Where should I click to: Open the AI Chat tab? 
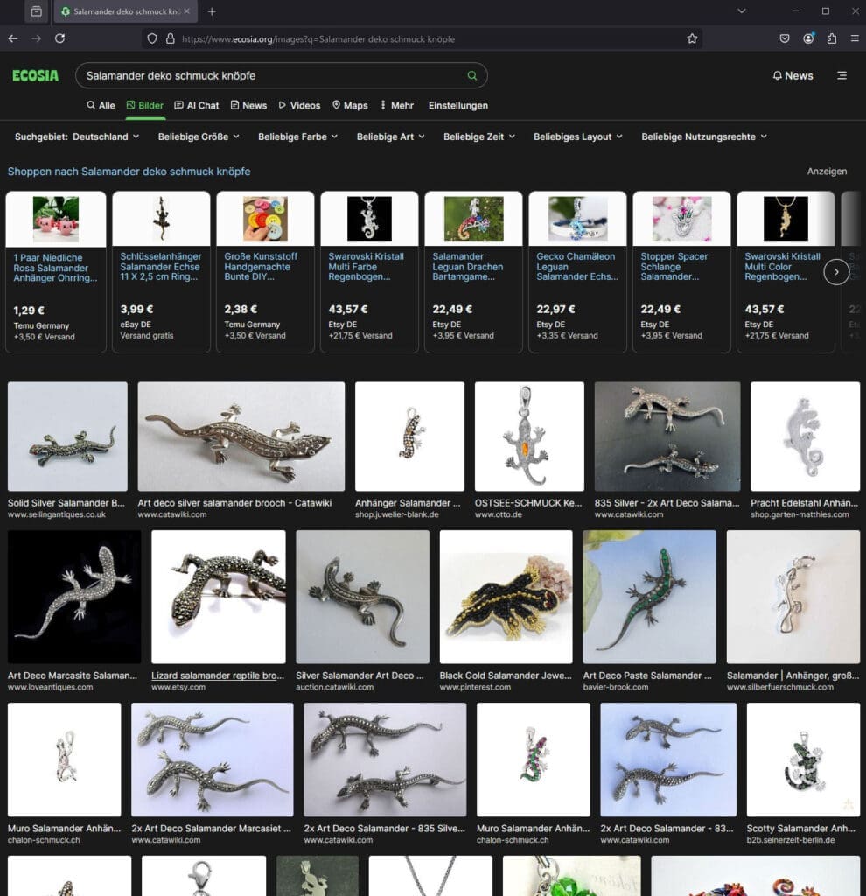197,105
